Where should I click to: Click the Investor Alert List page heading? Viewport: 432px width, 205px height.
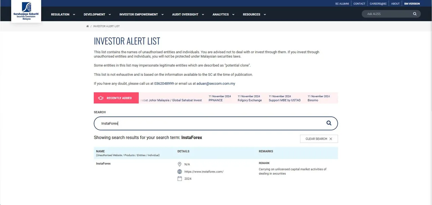tap(127, 41)
